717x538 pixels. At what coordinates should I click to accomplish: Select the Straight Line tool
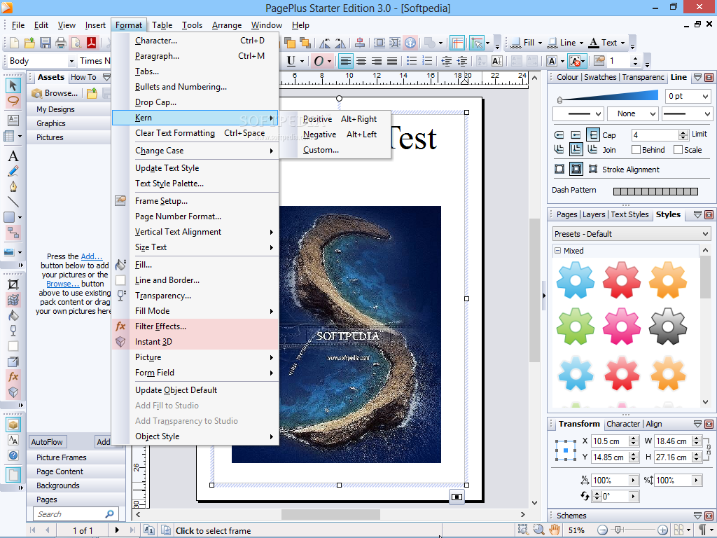(13, 202)
